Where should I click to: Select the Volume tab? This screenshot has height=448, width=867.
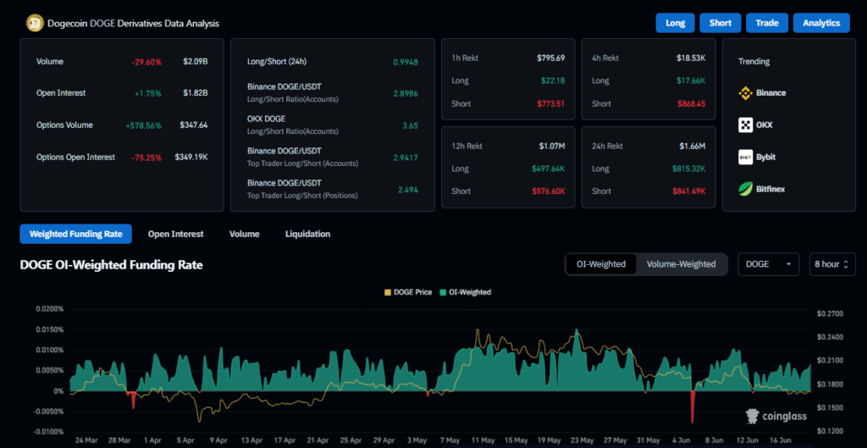click(245, 234)
